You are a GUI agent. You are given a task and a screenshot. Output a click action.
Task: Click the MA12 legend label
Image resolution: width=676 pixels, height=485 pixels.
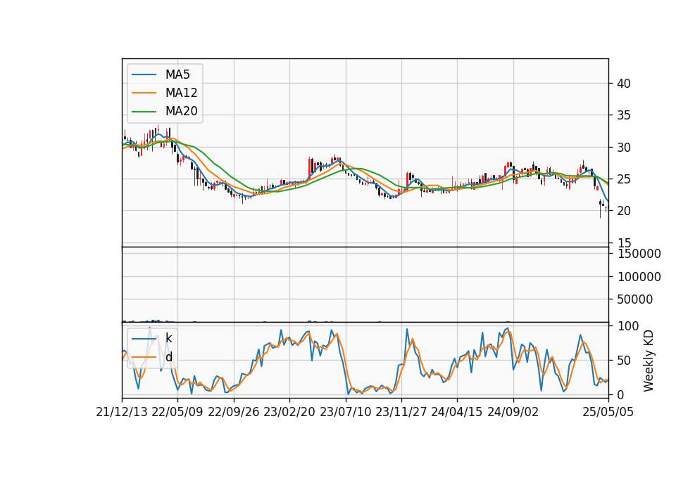pos(181,93)
